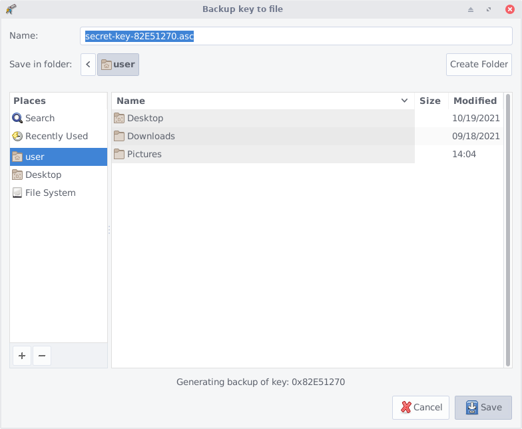Click the back chevron beside user path
This screenshot has width=522, height=429.
point(89,65)
